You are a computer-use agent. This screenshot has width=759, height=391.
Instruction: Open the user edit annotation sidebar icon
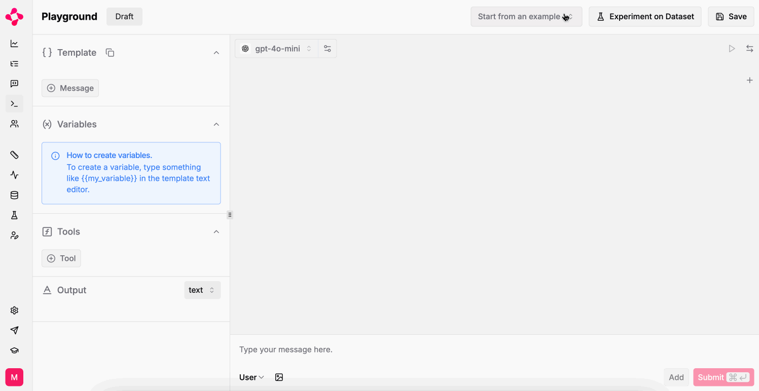(x=14, y=236)
